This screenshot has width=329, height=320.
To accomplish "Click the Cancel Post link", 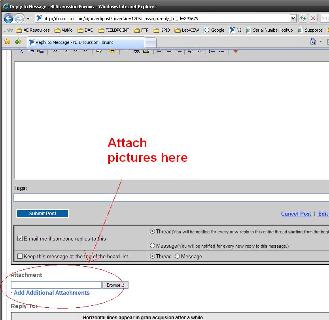I will pos(296,214).
